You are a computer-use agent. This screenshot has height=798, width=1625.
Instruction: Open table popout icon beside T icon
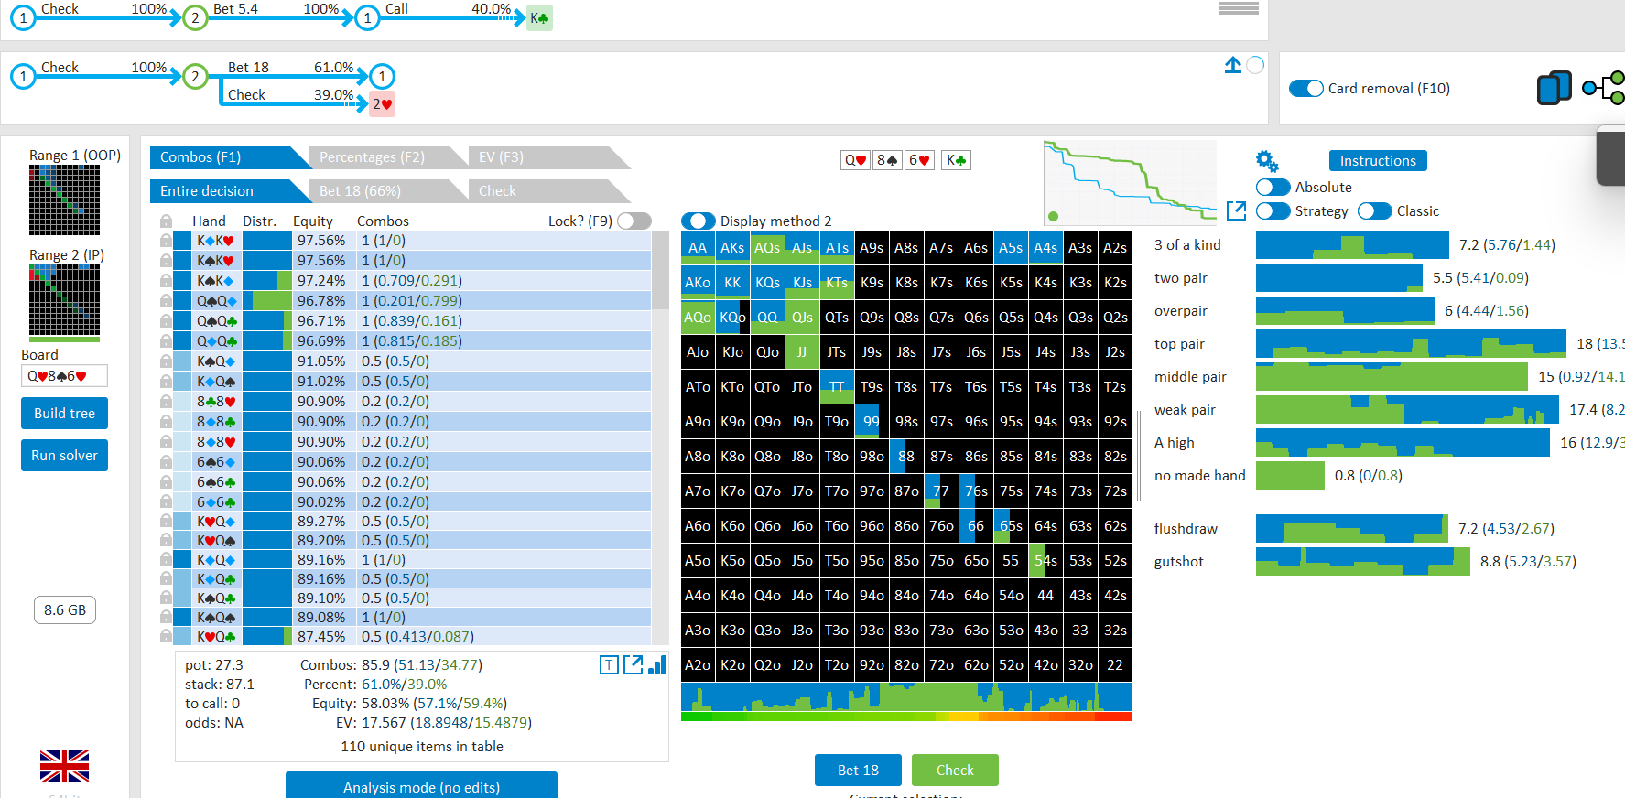(633, 664)
